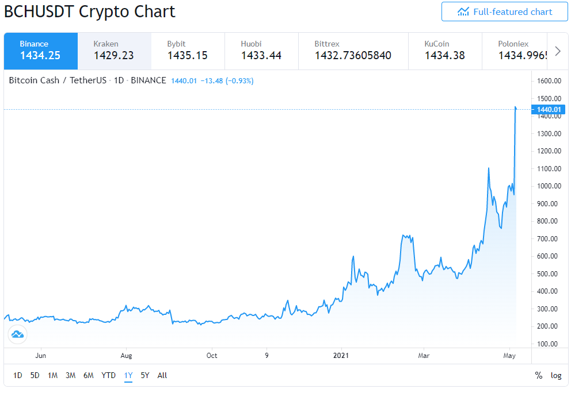Switch to the Kraken exchange tab

[x=115, y=51]
